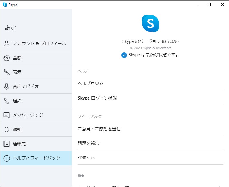This screenshot has height=187, width=229.
Task: Click the person icon beside アカウント & プロフィール
Action: tap(7, 43)
